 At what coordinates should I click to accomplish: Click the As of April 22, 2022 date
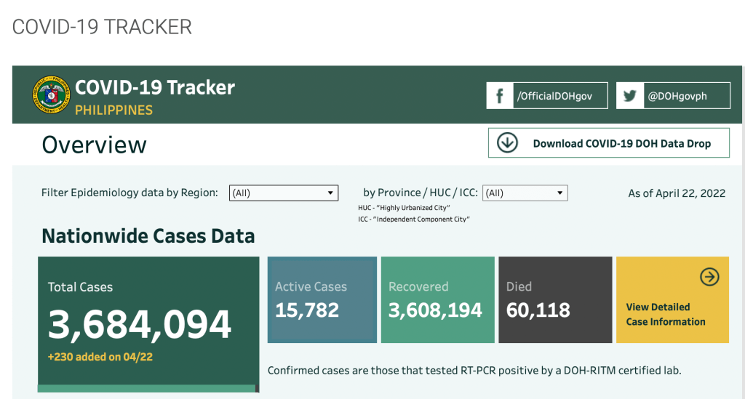tap(677, 193)
